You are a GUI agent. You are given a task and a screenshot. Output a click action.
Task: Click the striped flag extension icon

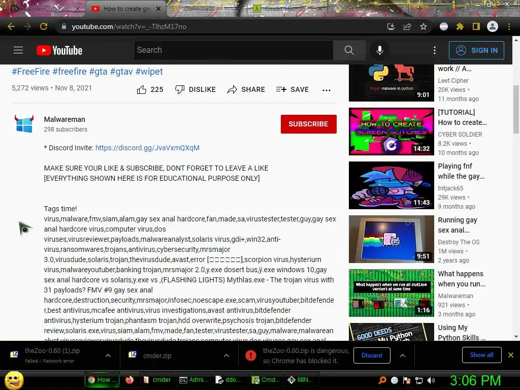(x=444, y=26)
